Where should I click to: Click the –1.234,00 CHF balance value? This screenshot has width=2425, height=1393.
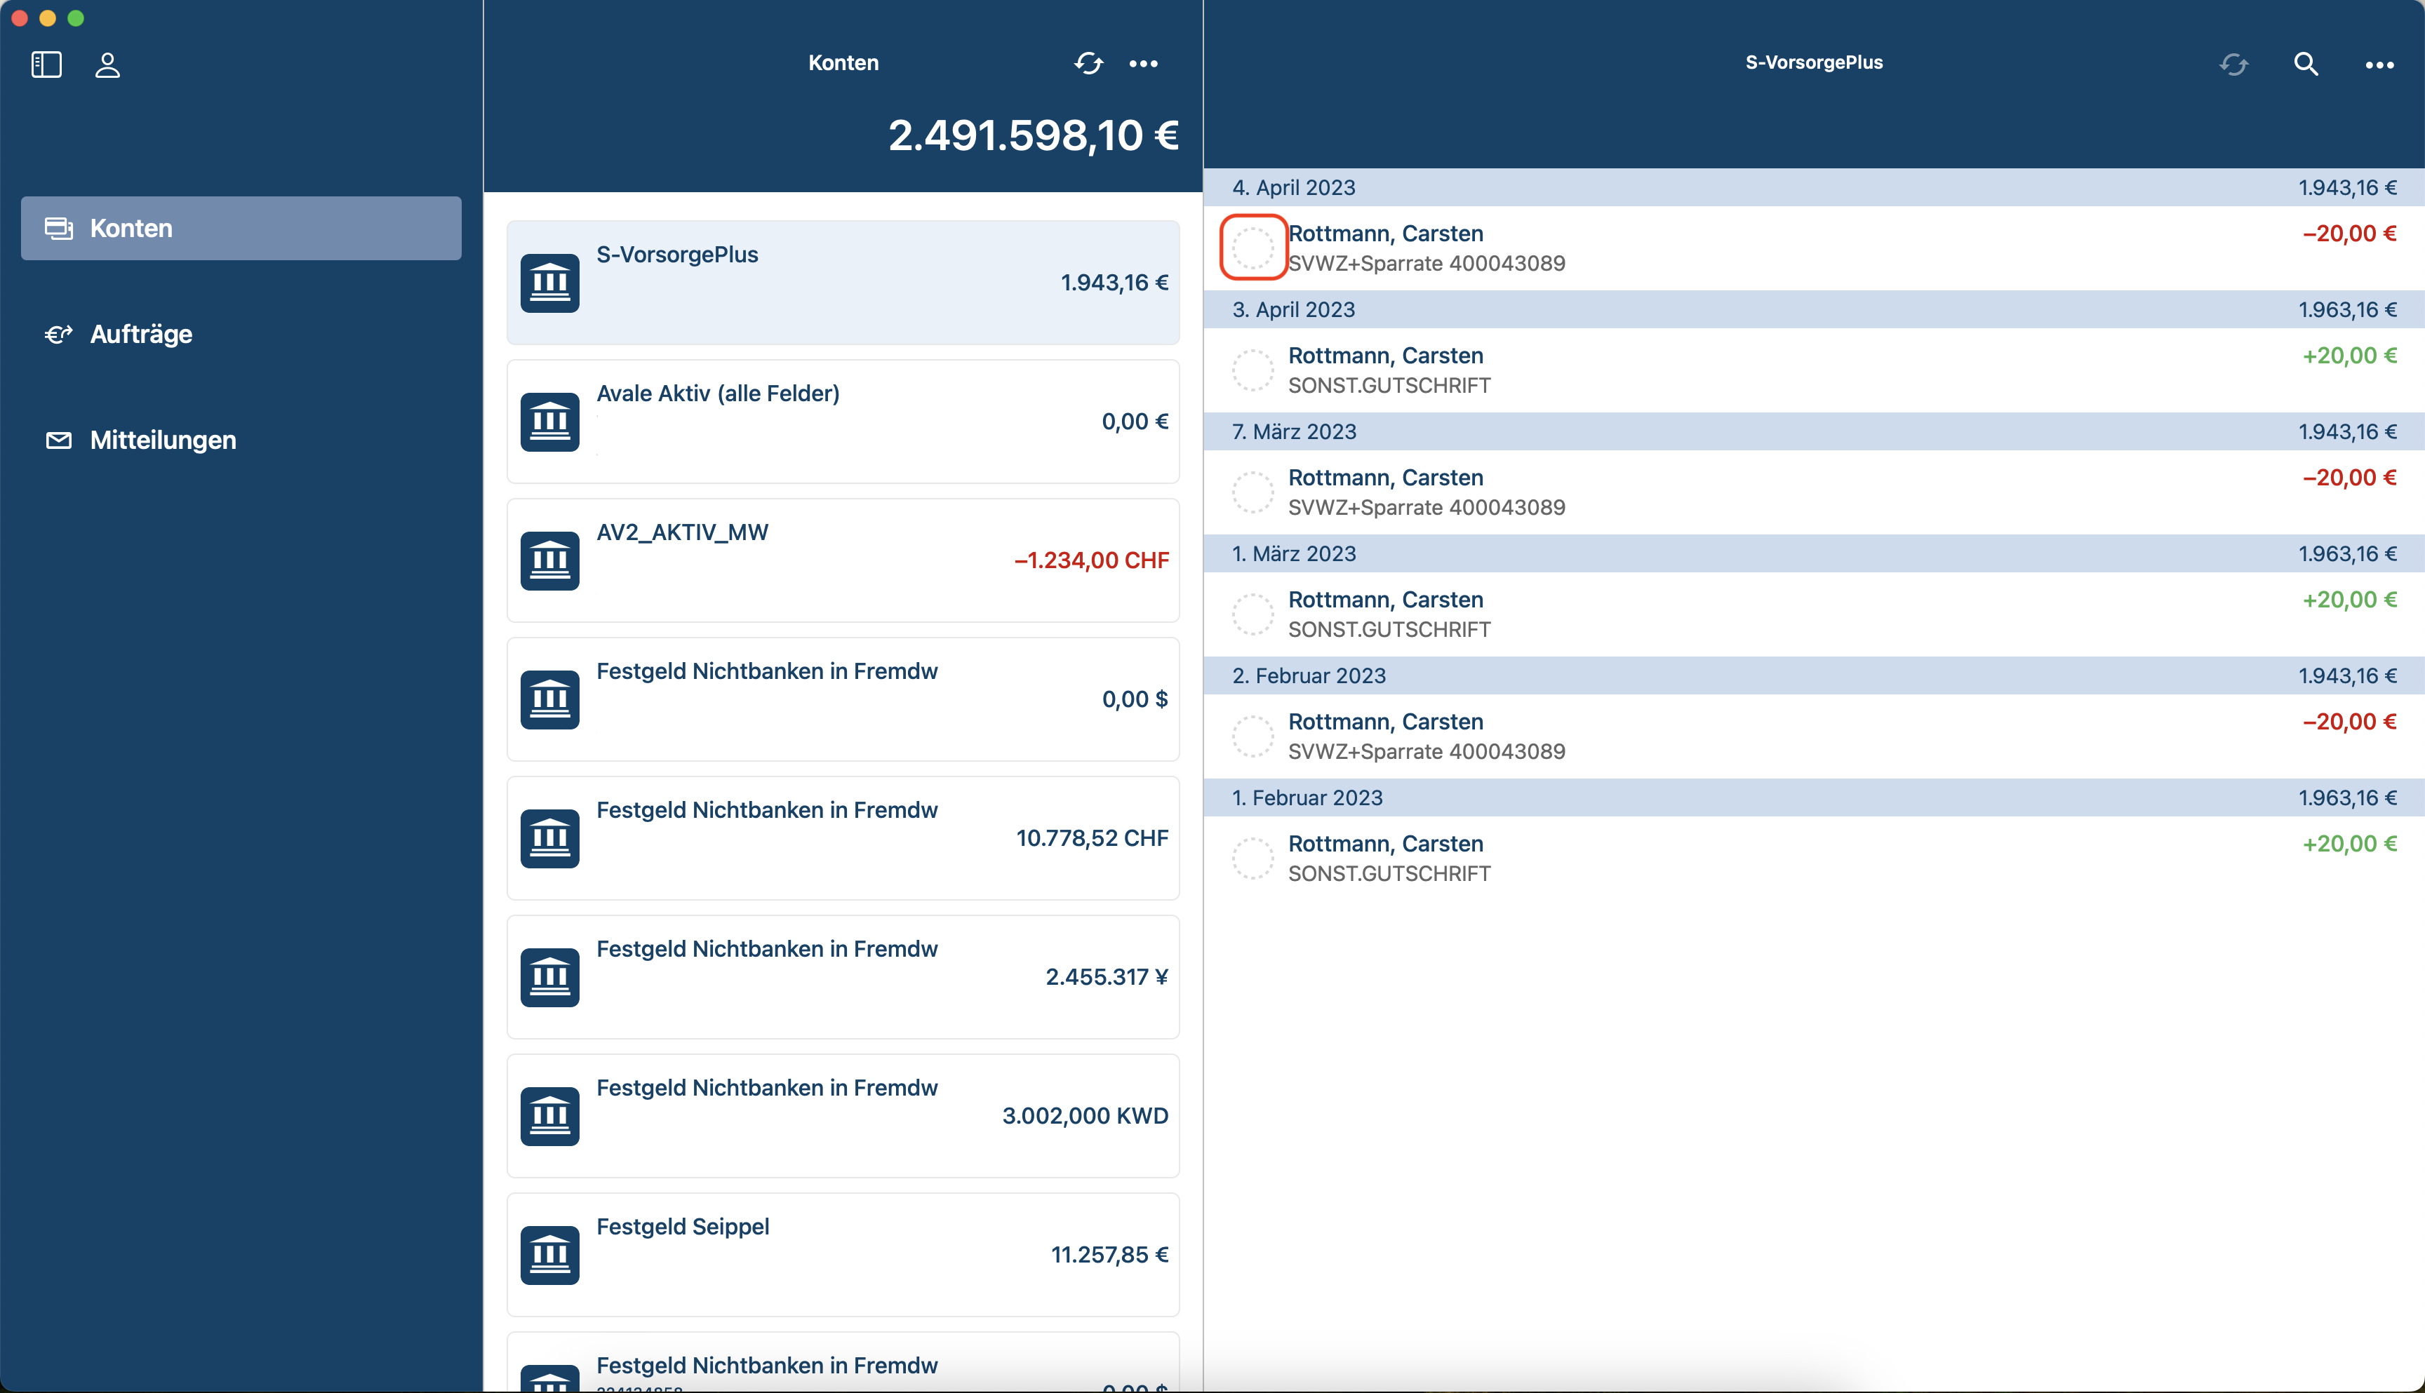tap(1091, 560)
